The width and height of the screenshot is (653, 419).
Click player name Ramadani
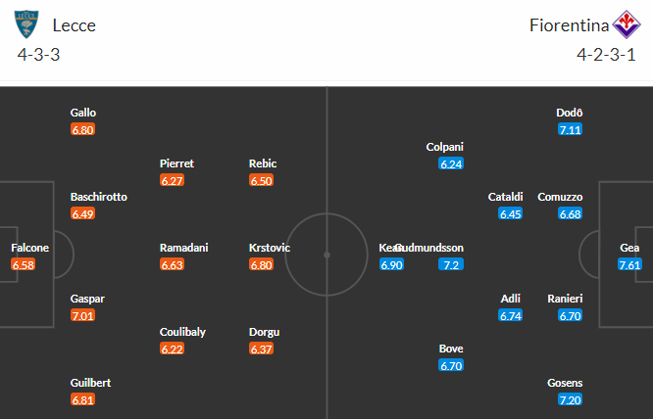click(x=183, y=248)
